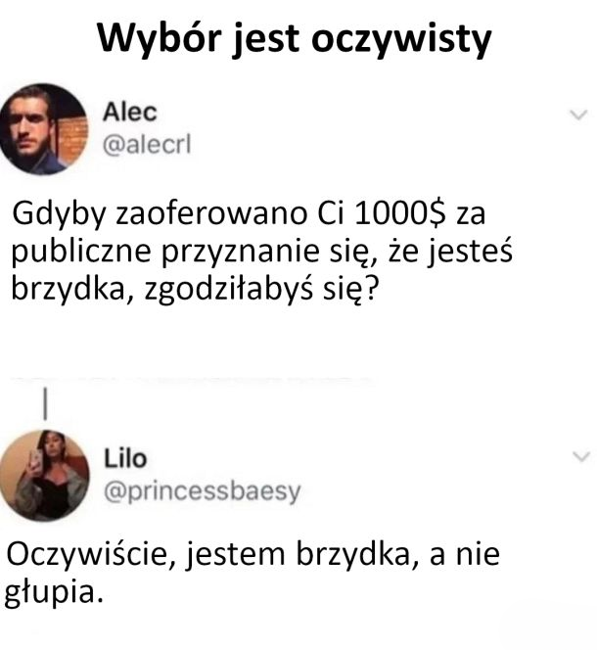This screenshot has height=650, width=597.
Task: Open Alec's profile picture
Action: tap(43, 129)
